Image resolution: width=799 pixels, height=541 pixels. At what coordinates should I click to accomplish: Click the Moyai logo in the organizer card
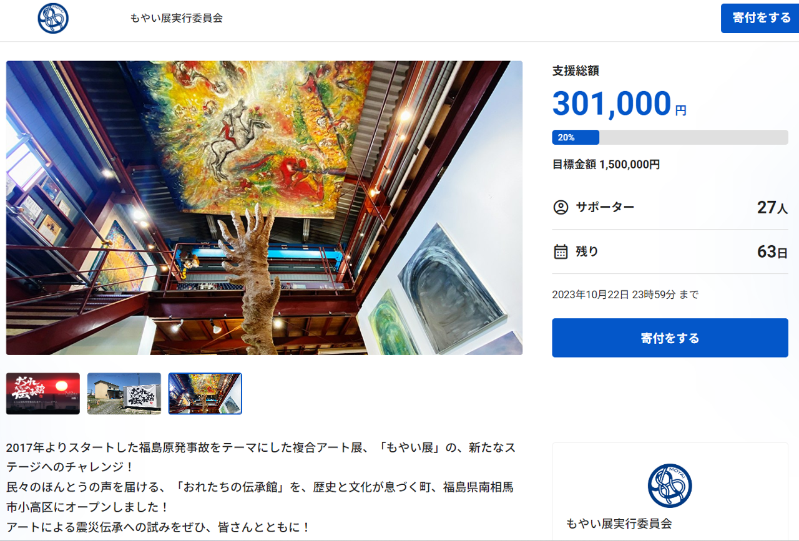[670, 485]
